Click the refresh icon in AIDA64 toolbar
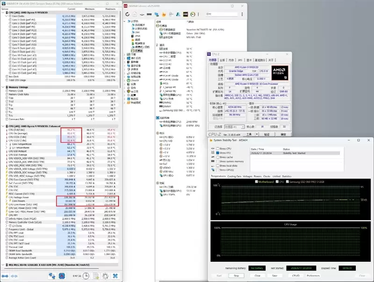 coord(127,14)
